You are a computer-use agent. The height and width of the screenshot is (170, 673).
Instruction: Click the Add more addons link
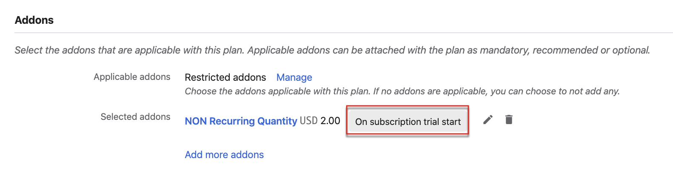[224, 155]
